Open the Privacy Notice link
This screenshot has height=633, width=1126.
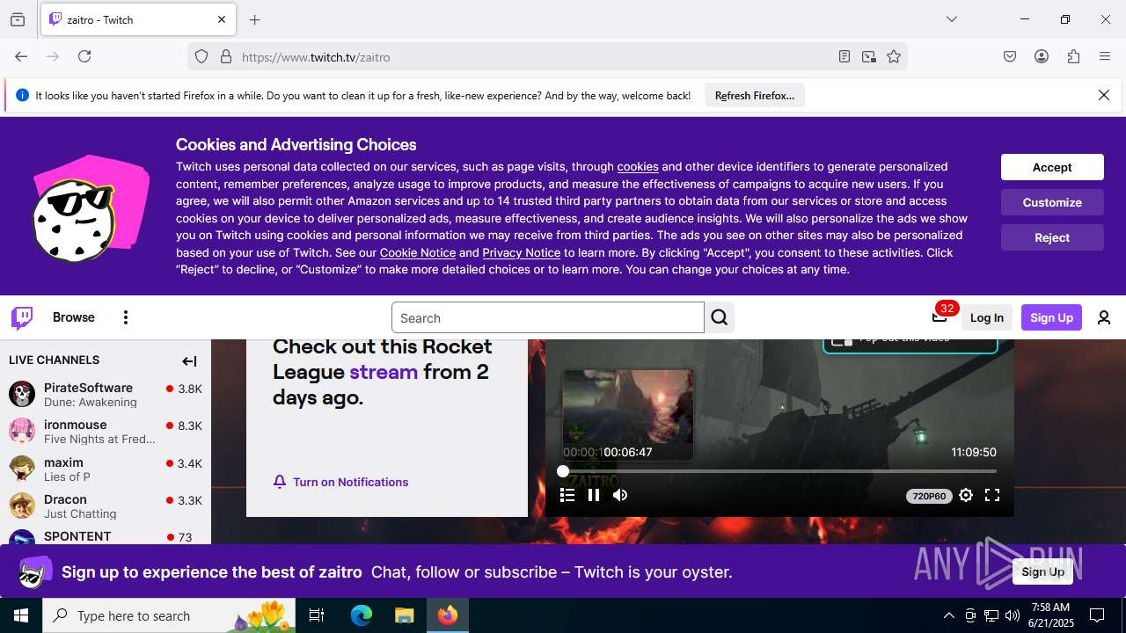point(521,252)
